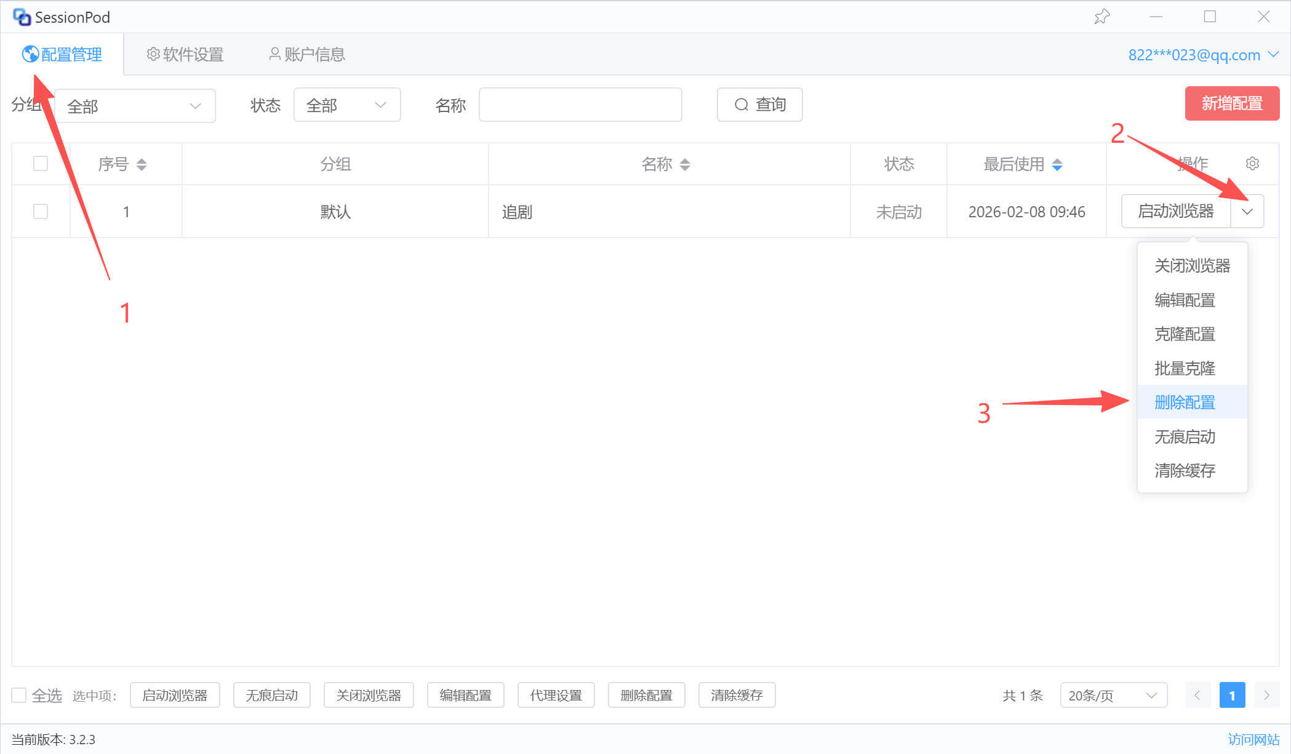Open the 分组 filter dropdown
Viewport: 1291px width, 754px height.
[x=135, y=106]
